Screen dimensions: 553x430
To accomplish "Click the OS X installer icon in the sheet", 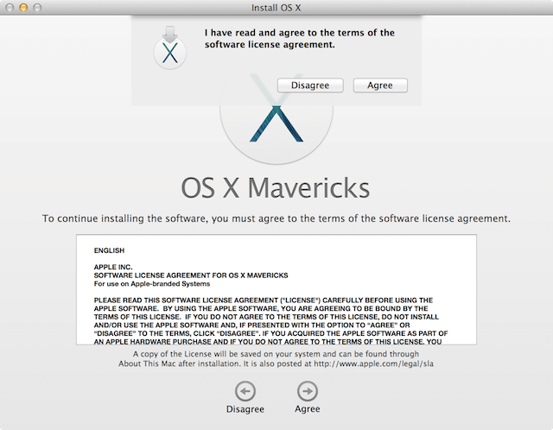I will [169, 47].
